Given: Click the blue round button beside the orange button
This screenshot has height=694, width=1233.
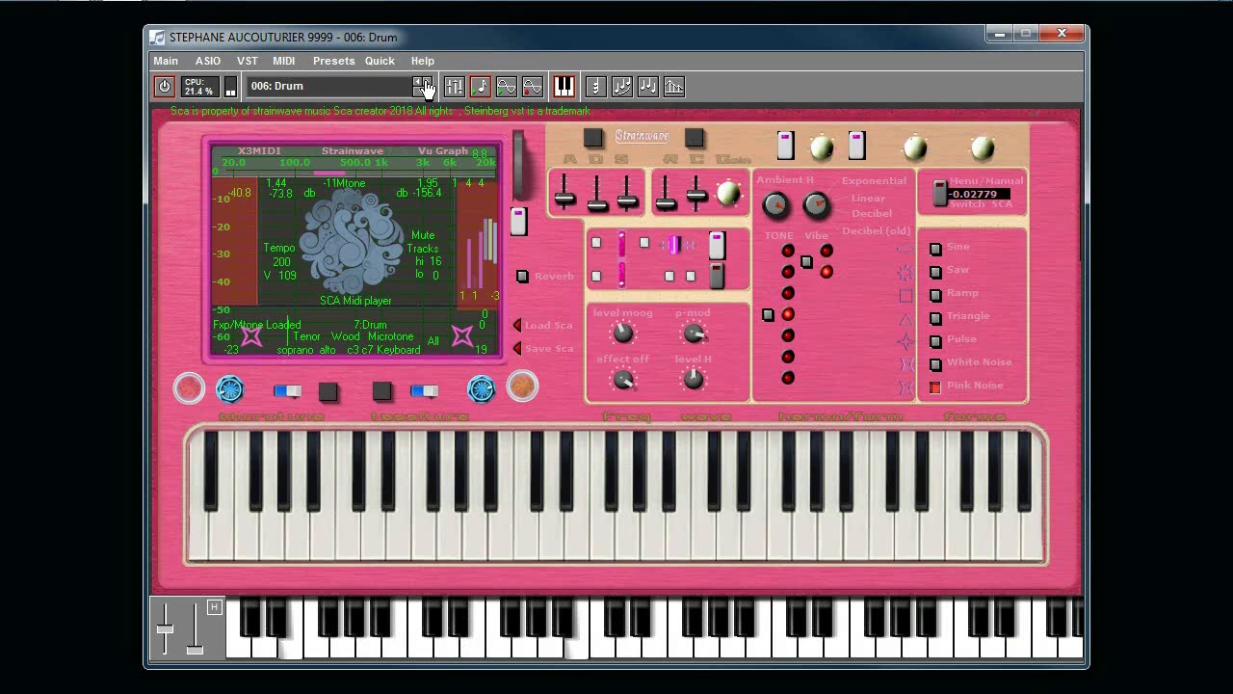Looking at the screenshot, I should 481,388.
